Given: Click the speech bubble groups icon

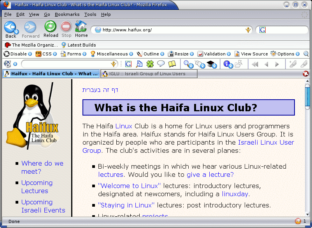Looking at the screenshot, I should (x=161, y=64).
